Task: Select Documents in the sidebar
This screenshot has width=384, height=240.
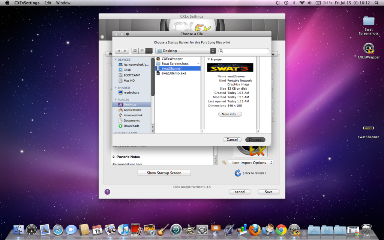Action: (x=132, y=120)
